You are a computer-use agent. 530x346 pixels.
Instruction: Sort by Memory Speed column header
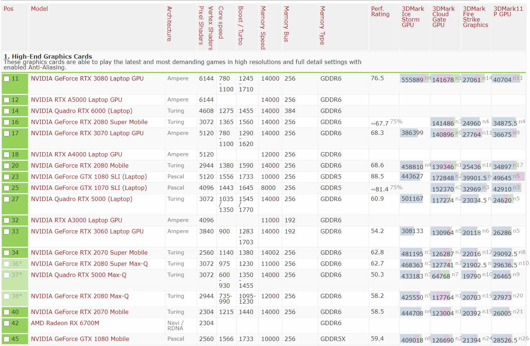point(263,28)
